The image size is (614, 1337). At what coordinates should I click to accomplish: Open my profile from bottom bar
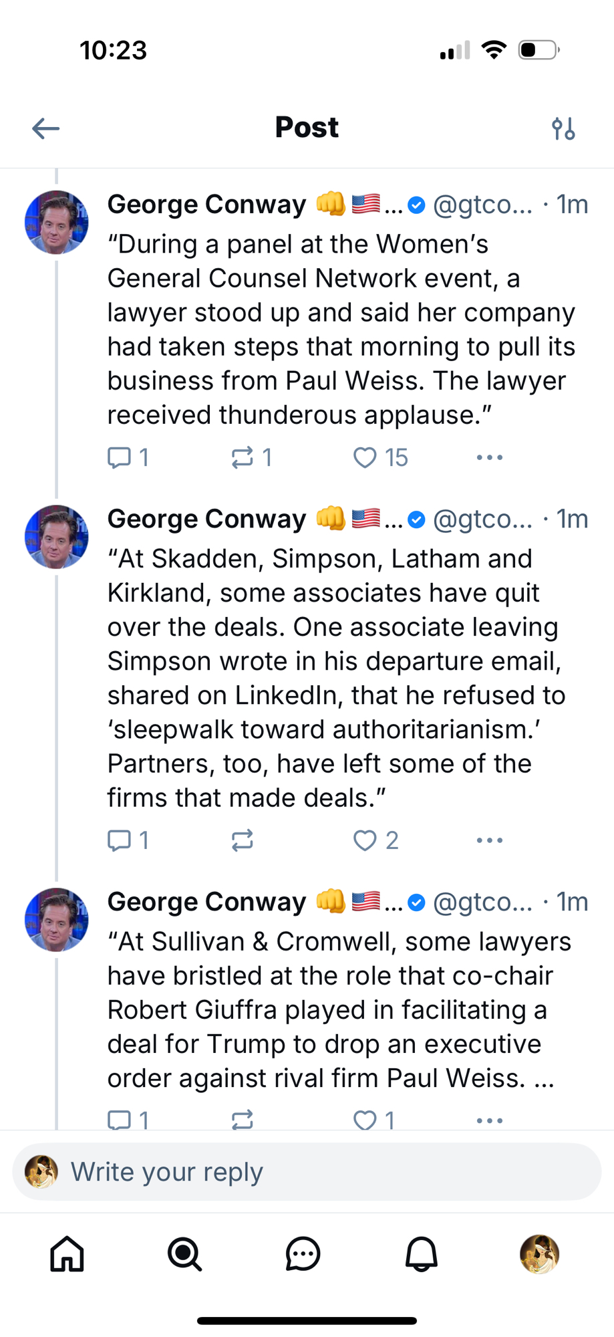pyautogui.click(x=539, y=1253)
